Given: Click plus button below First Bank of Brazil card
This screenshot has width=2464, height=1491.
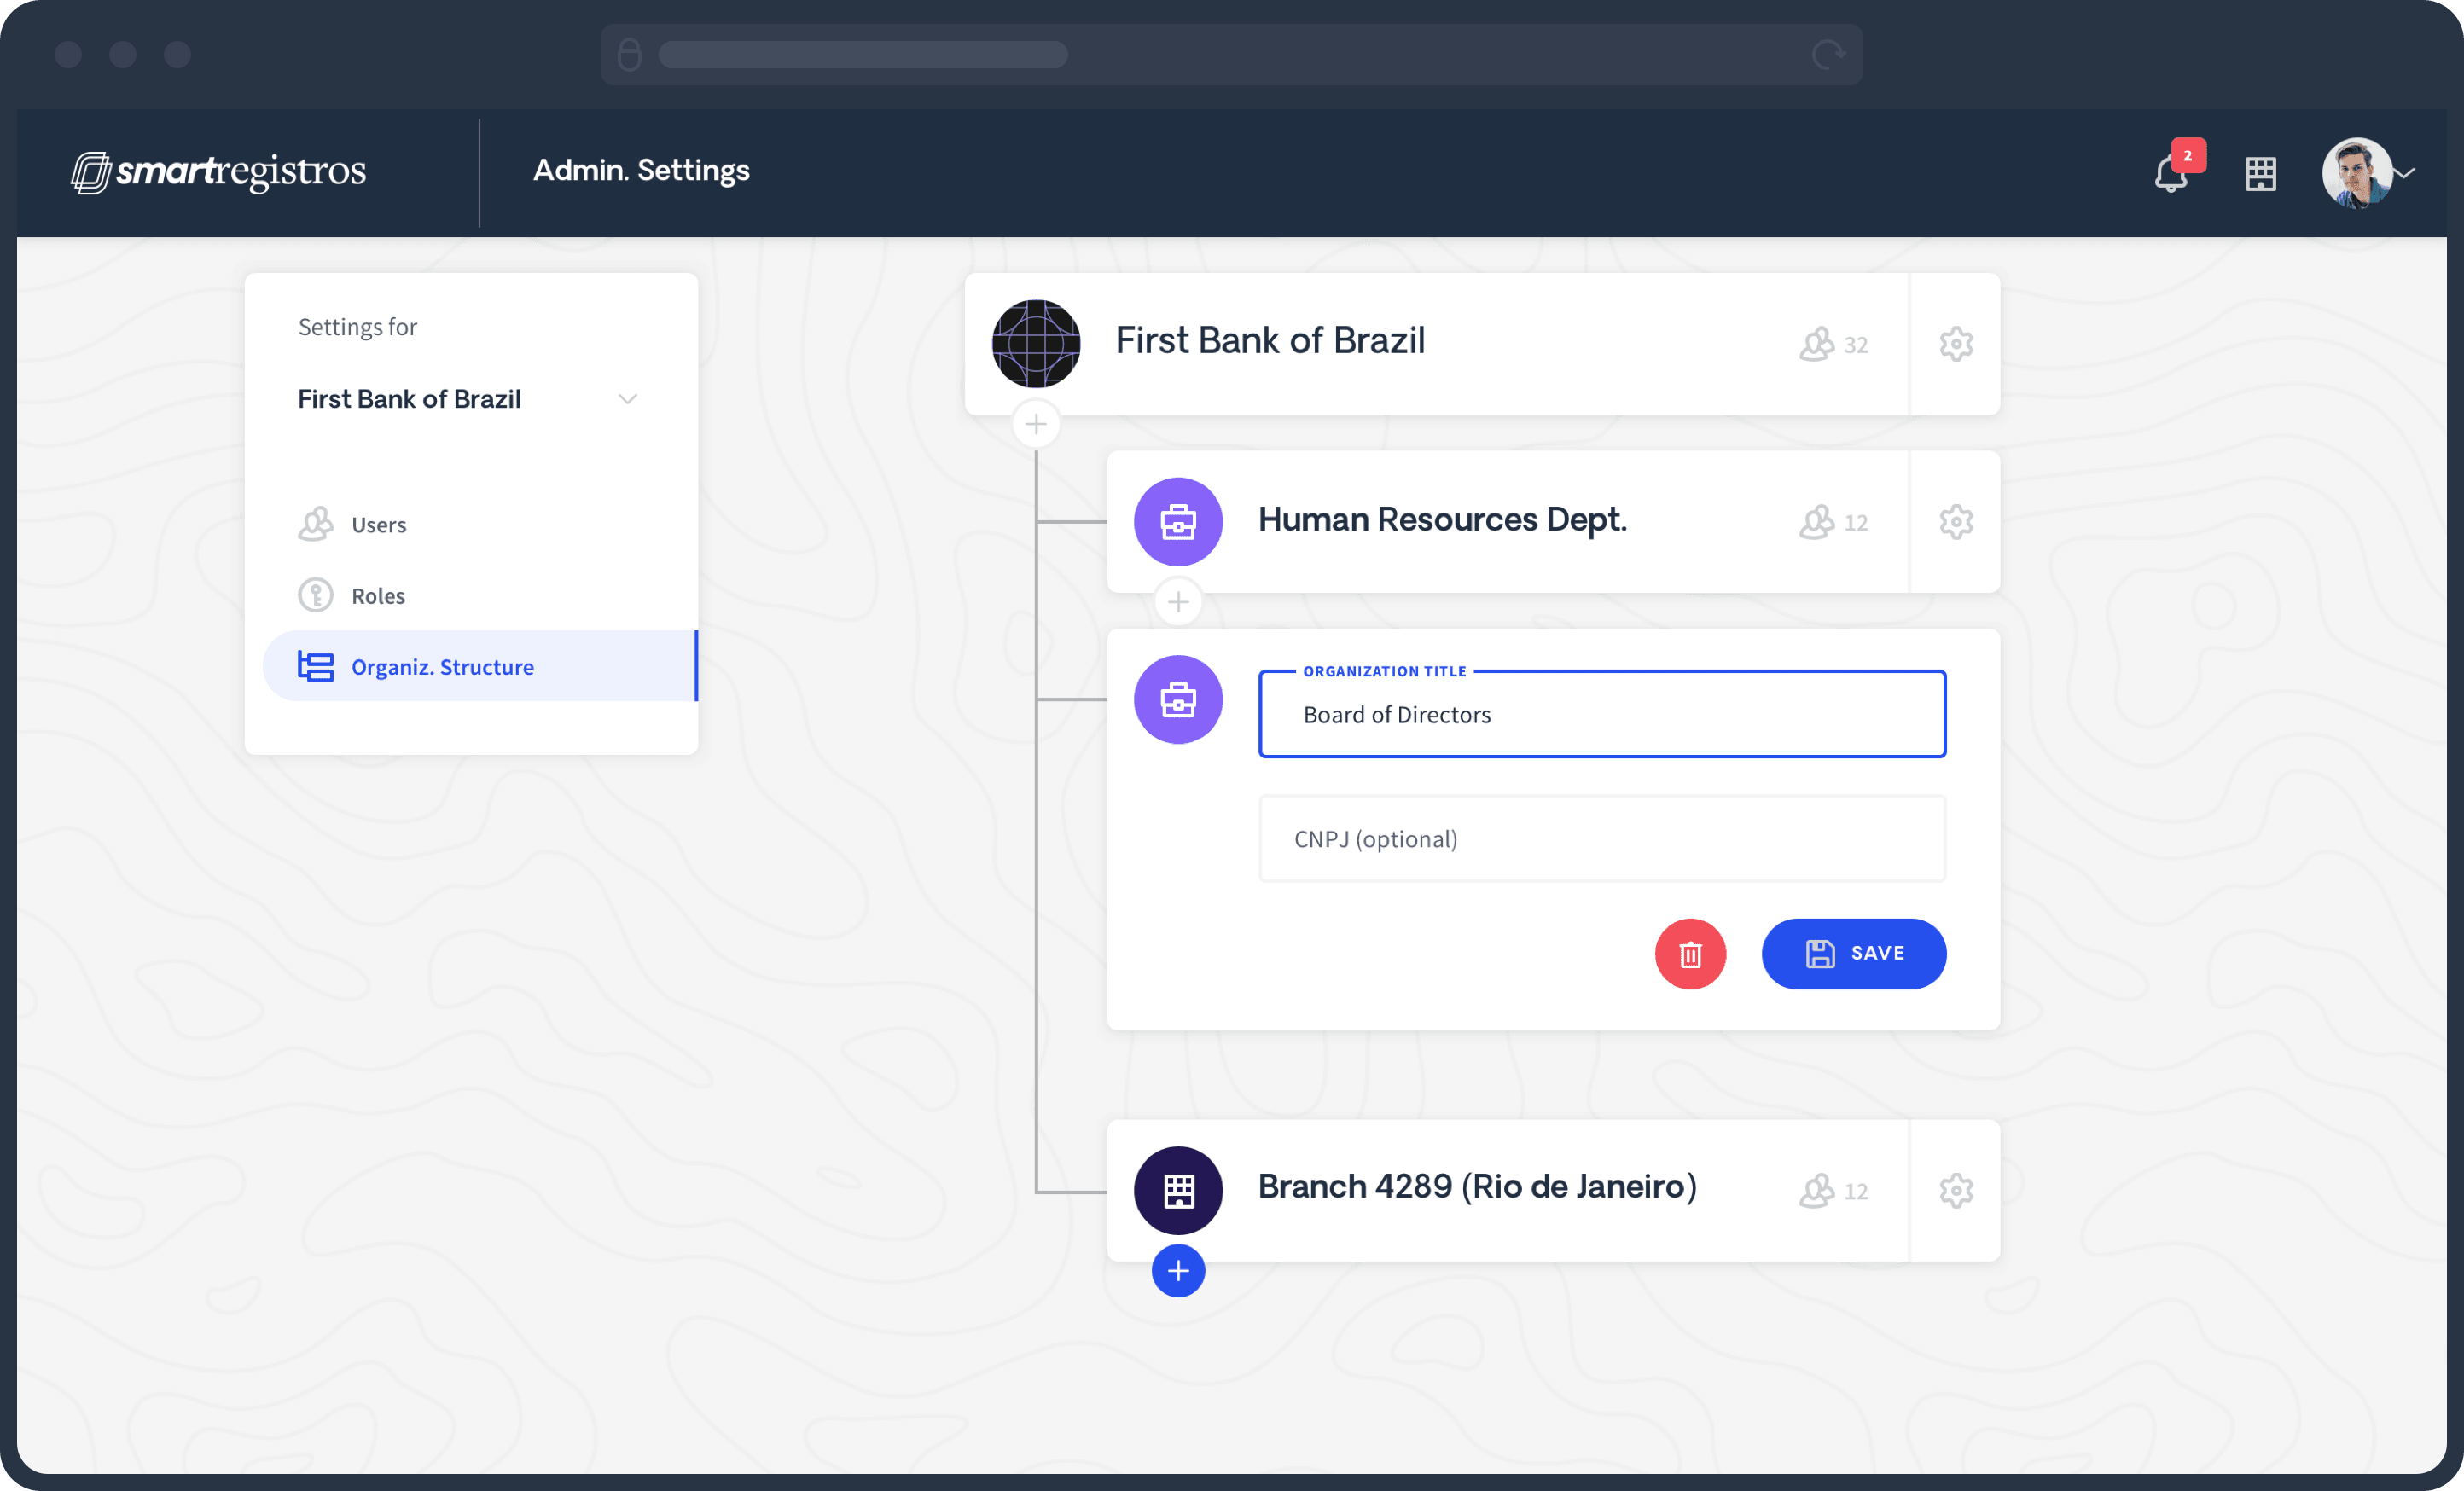Looking at the screenshot, I should tap(1036, 425).
